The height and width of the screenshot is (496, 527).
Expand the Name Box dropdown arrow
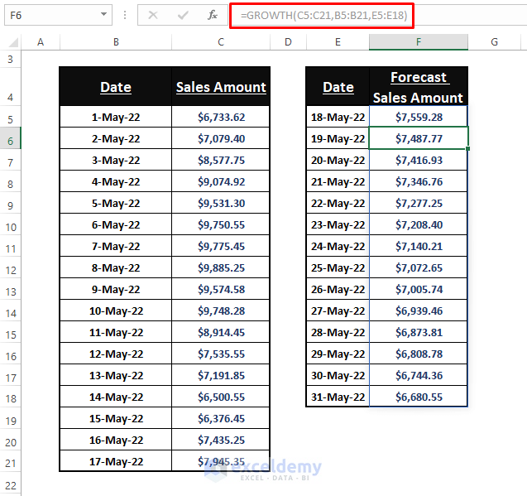coord(103,15)
